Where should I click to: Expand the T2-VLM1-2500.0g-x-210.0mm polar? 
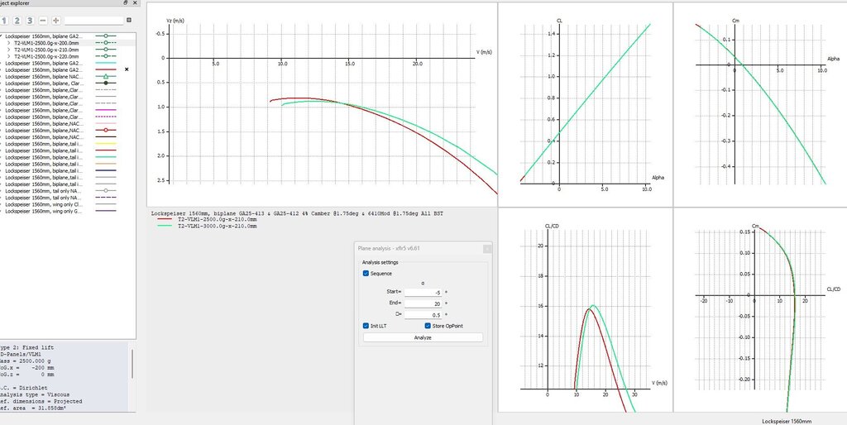pos(8,50)
